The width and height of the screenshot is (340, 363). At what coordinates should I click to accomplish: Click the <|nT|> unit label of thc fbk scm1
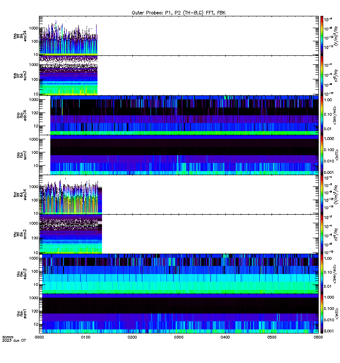[336, 314]
